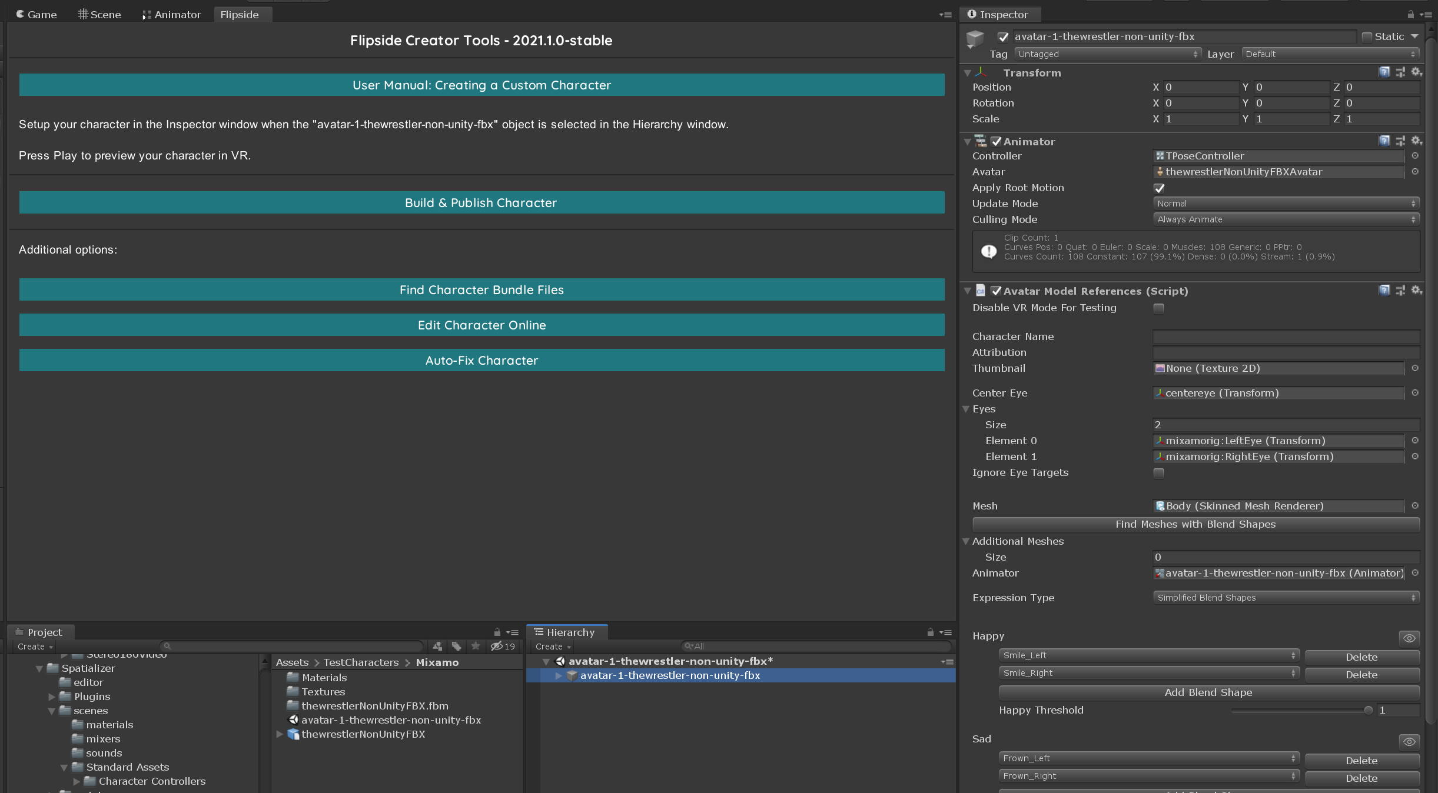Click the Transform presets icon
1438x793 pixels.
click(x=1400, y=72)
